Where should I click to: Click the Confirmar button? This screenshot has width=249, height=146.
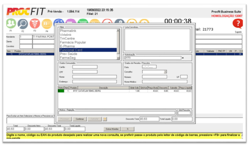pos(80,119)
